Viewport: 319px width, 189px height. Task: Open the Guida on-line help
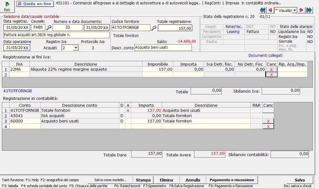pos(35,4)
